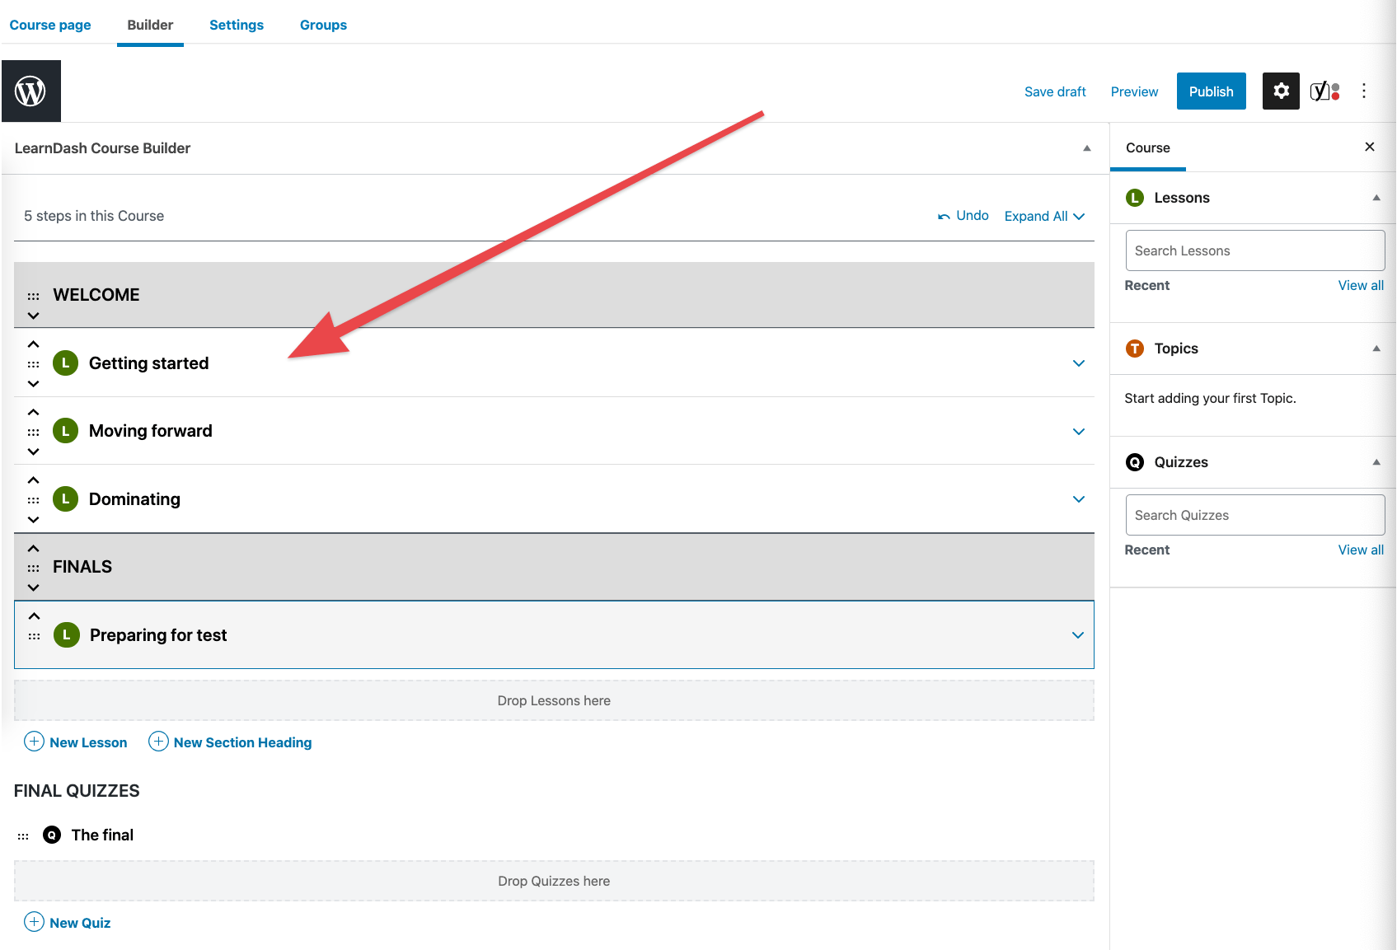The width and height of the screenshot is (1397, 950).
Task: Collapse the Topics sidebar section
Action: 1376,349
